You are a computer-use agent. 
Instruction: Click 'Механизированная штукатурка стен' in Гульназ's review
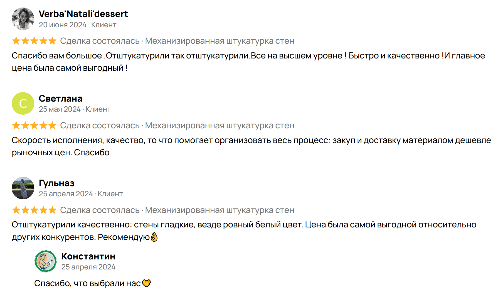pos(220,210)
